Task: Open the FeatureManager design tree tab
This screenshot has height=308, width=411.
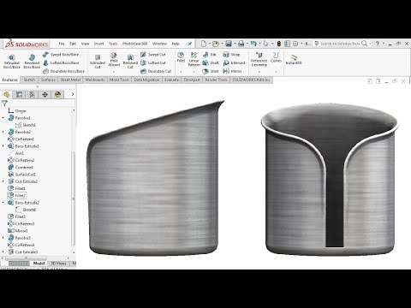Action: point(7,94)
